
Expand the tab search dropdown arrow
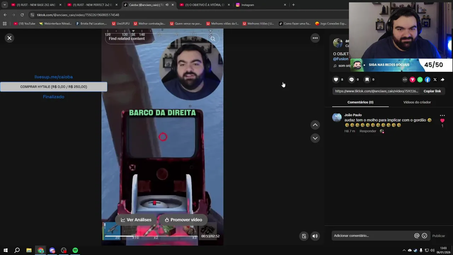[5, 5]
